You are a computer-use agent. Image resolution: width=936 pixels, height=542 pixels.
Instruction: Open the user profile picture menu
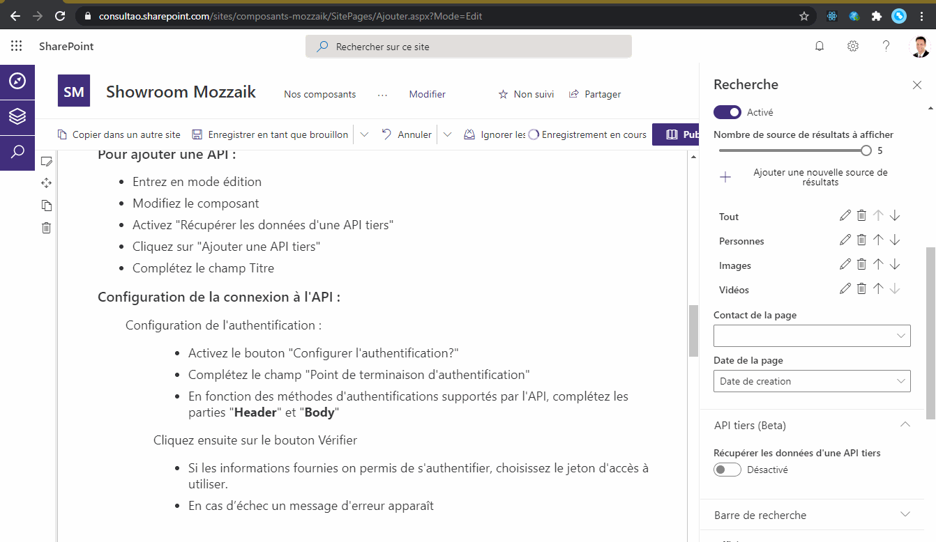[x=920, y=47]
